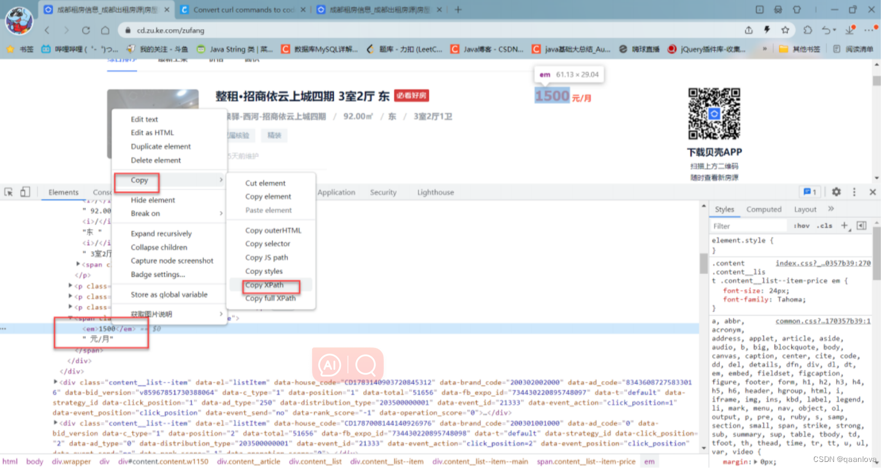Open the extensions puzzle icon
Image resolution: width=885 pixels, height=469 pixels.
click(x=808, y=30)
